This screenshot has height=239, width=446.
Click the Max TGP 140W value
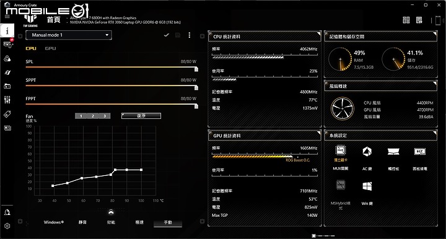click(x=312, y=215)
